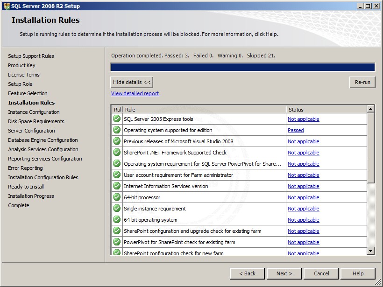
Task: Click the rule list scrollbar thumb
Action: 370,148
